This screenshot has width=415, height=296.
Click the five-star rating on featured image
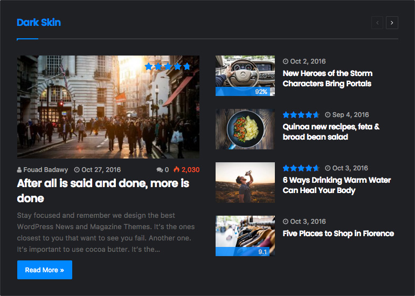pos(168,66)
